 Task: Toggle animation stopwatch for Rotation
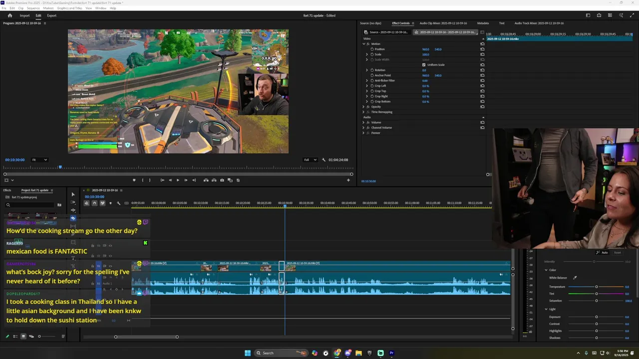(x=372, y=70)
